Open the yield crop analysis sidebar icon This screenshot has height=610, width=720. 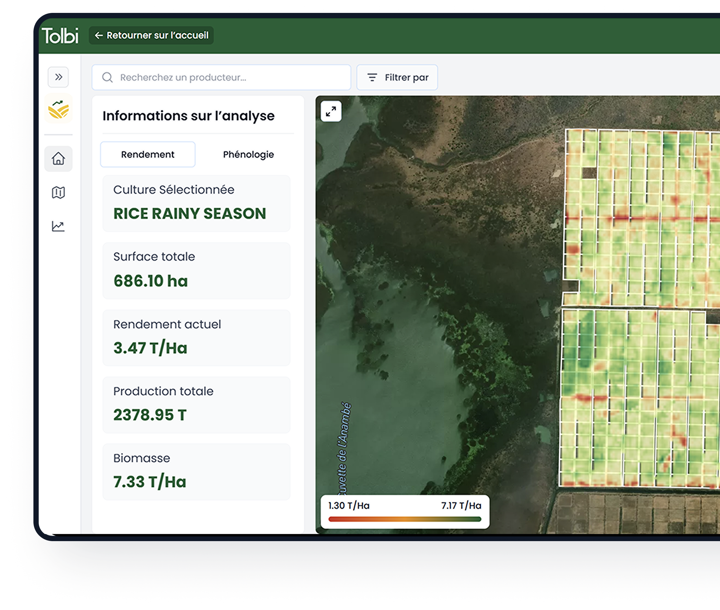coord(58,109)
